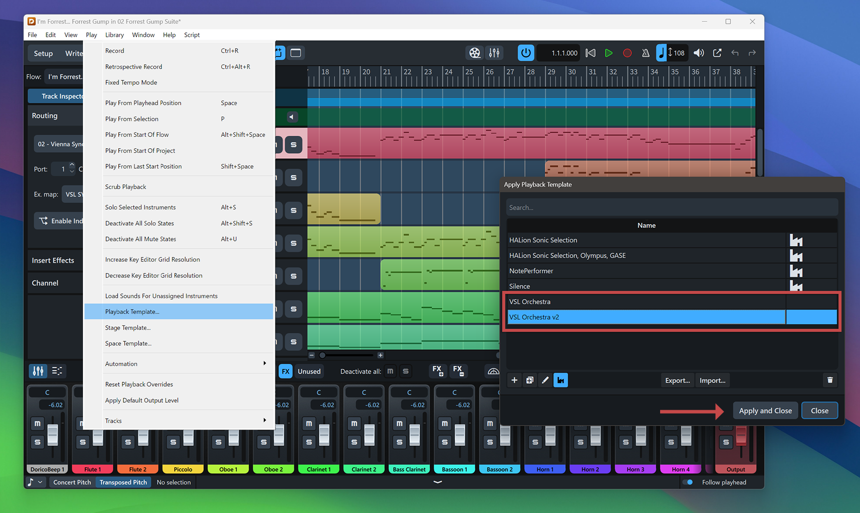Click the export share icon in the toolbar
Viewport: 860px width, 513px height.
717,53
